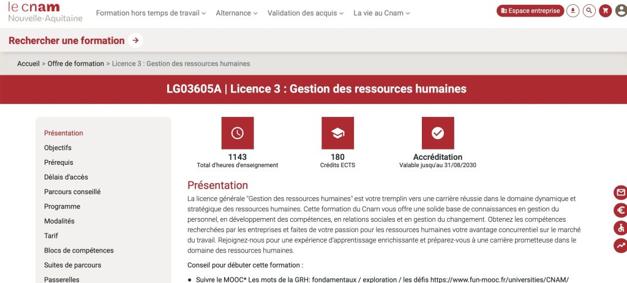The image size is (627, 283).
Task: Click the Présentation section heading
Action: point(217,186)
